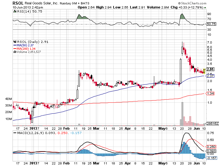219x166 pixels.
Task: Click the 50.75 RSI value tag on right axis
Action: coord(211,24)
